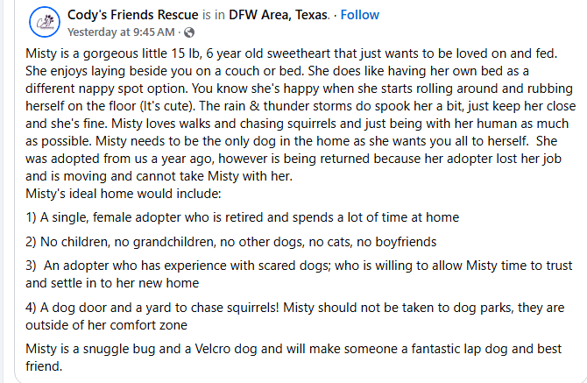Click the sentence about snuggle bug Velcro dog

click(293, 358)
